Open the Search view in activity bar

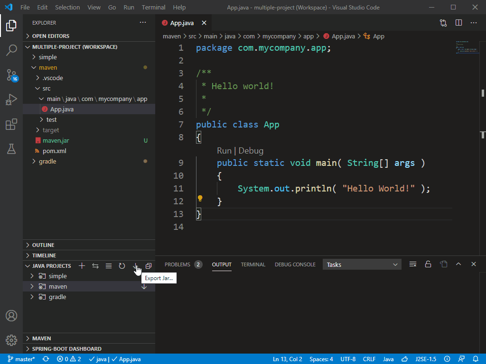tap(11, 50)
